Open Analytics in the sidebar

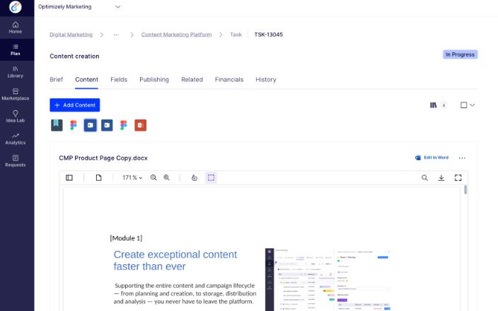coord(16,139)
